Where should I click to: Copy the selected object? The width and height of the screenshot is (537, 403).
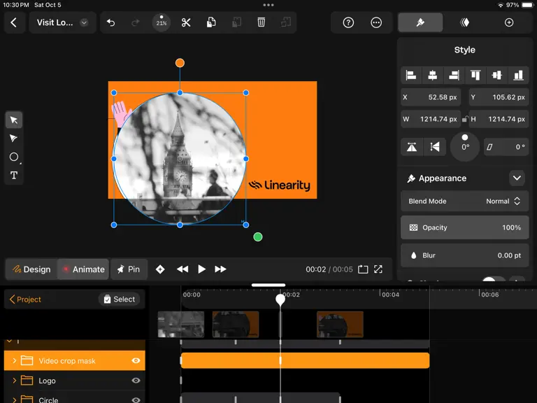click(211, 22)
